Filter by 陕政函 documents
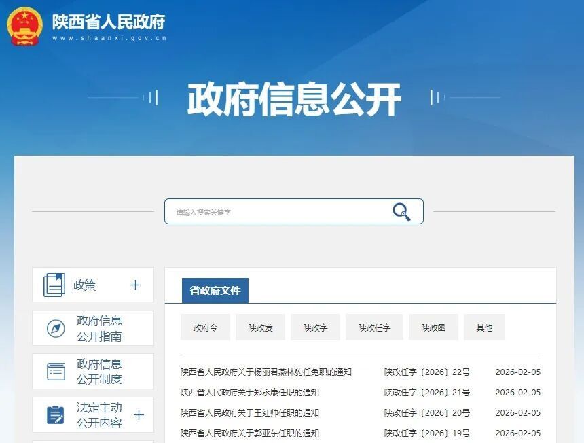Screen dimensions: 584x443 pyautogui.click(x=433, y=327)
